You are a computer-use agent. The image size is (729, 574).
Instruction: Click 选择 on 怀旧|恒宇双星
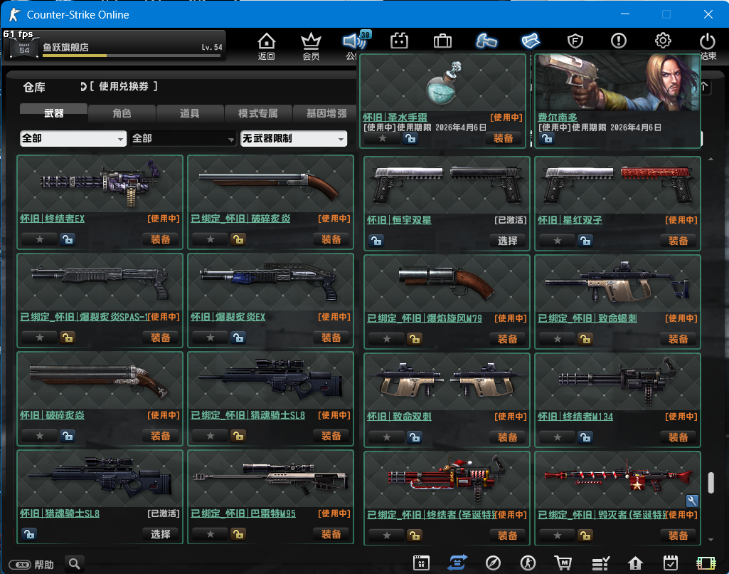[x=508, y=241]
